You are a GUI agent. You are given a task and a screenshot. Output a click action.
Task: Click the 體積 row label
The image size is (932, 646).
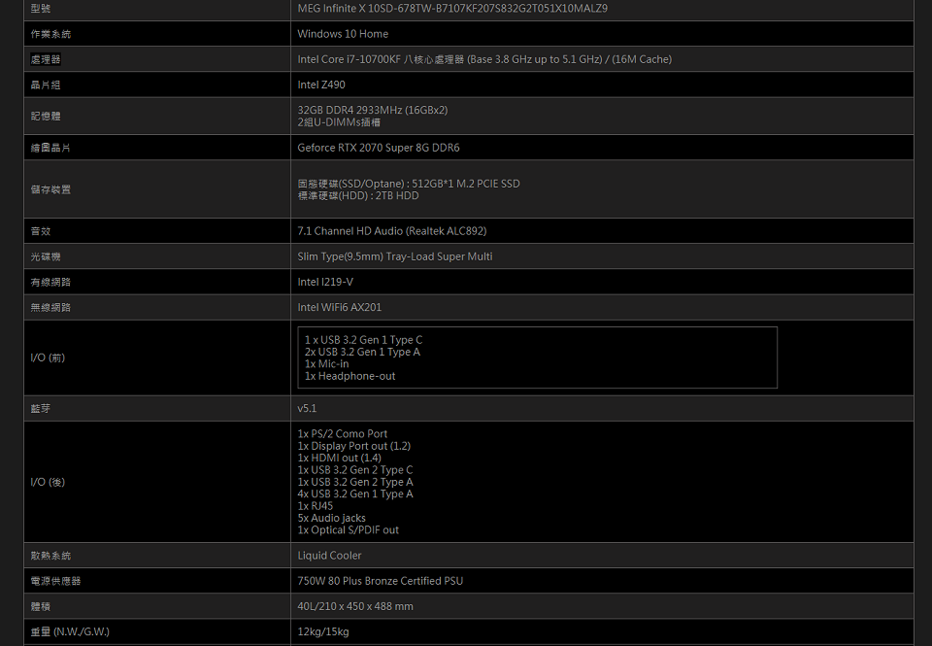(x=41, y=607)
